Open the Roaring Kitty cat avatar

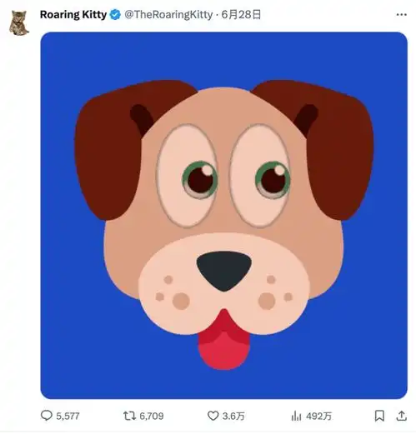click(x=19, y=23)
